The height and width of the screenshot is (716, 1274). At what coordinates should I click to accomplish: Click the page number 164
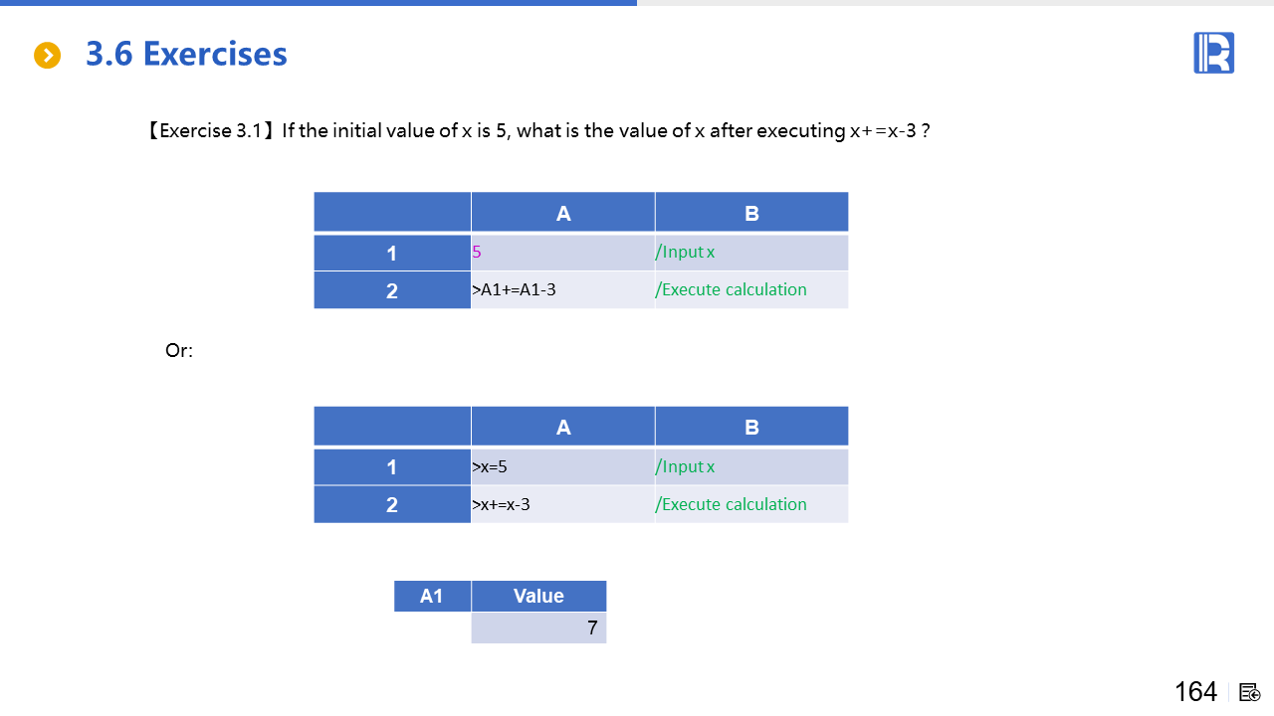pos(1195,692)
